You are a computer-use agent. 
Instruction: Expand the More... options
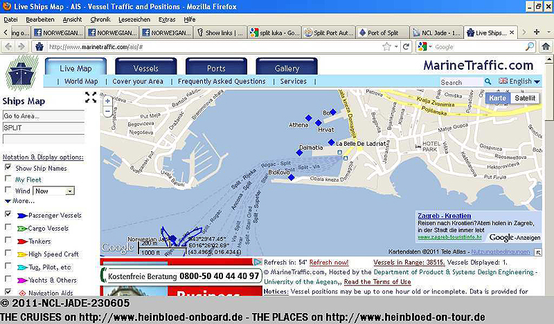(x=20, y=201)
